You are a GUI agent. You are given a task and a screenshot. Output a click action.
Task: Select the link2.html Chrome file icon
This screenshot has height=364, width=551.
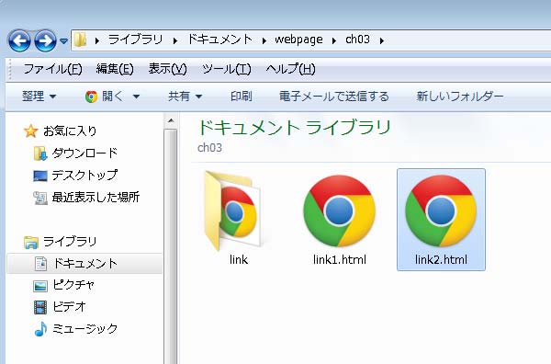click(441, 211)
